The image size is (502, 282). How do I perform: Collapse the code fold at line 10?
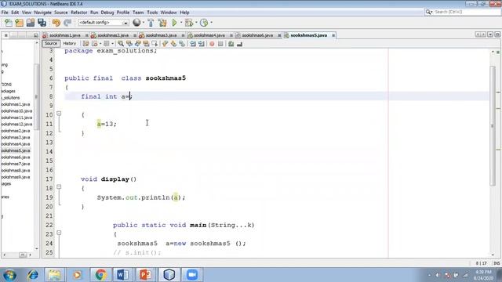59,114
